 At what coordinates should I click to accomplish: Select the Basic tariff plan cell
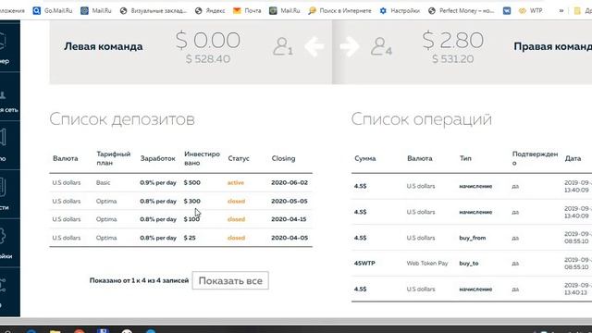coord(103,183)
